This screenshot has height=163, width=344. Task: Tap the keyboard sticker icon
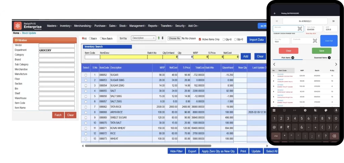pos(284,110)
